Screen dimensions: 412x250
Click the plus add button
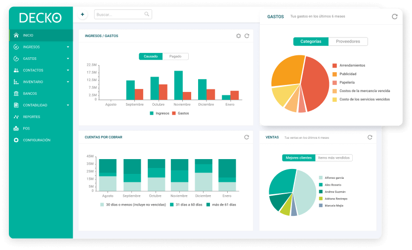pos(82,14)
